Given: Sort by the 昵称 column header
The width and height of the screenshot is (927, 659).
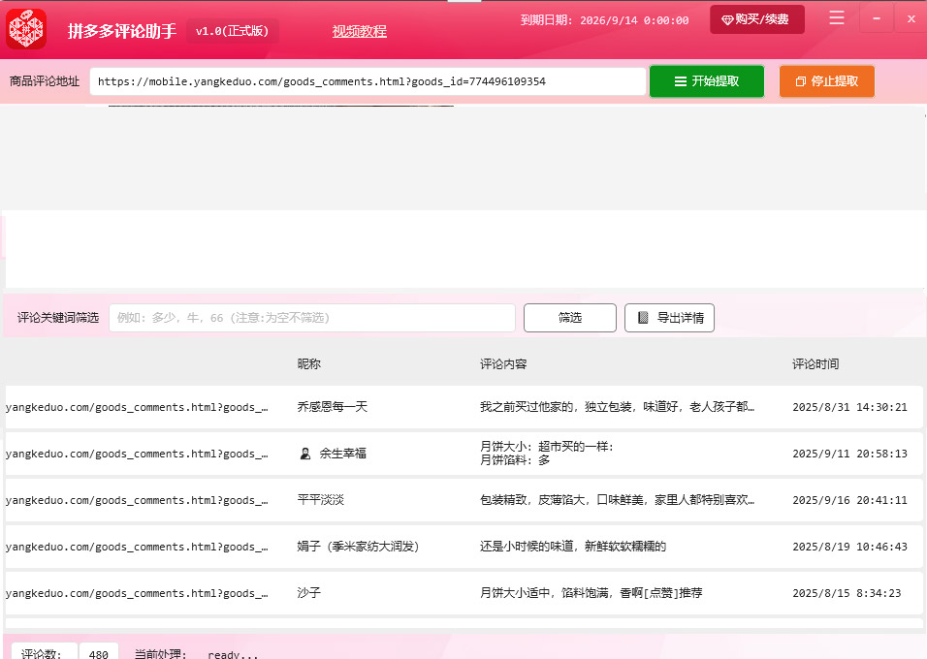Looking at the screenshot, I should point(308,364).
